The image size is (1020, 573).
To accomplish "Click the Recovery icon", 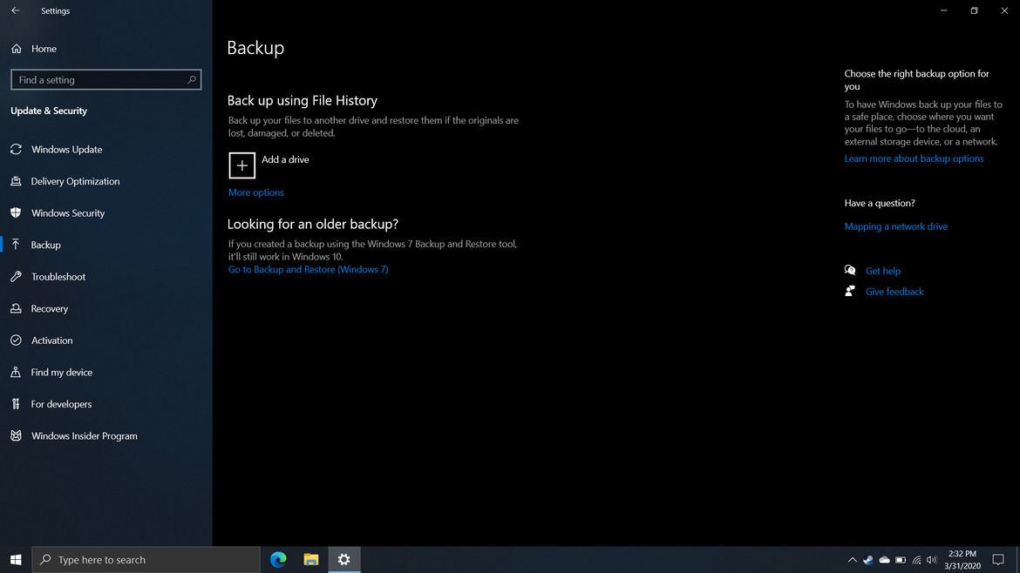I will click(x=17, y=308).
